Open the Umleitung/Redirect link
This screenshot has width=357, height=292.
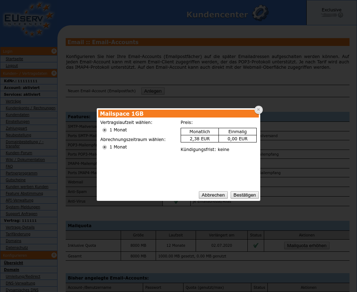(x=23, y=277)
